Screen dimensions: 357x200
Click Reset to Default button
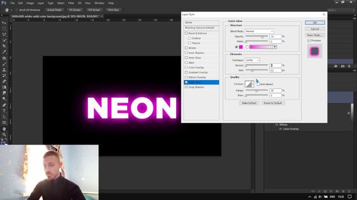(273, 103)
